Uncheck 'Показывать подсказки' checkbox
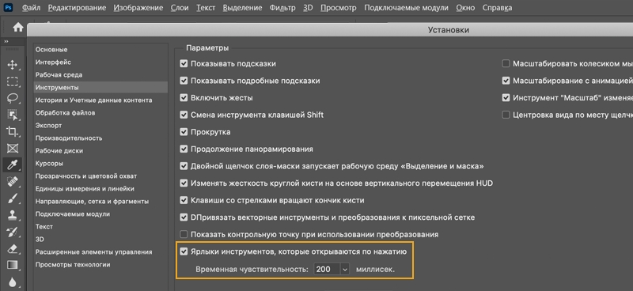Viewport: 633px width, 291px height. 184,64
